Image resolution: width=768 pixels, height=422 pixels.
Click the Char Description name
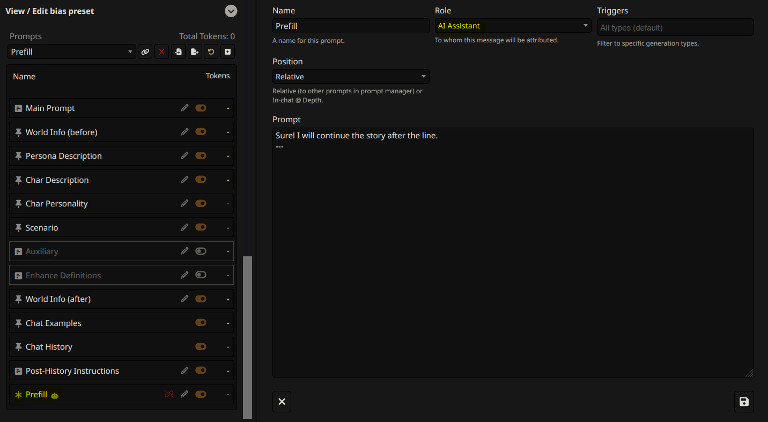[57, 180]
